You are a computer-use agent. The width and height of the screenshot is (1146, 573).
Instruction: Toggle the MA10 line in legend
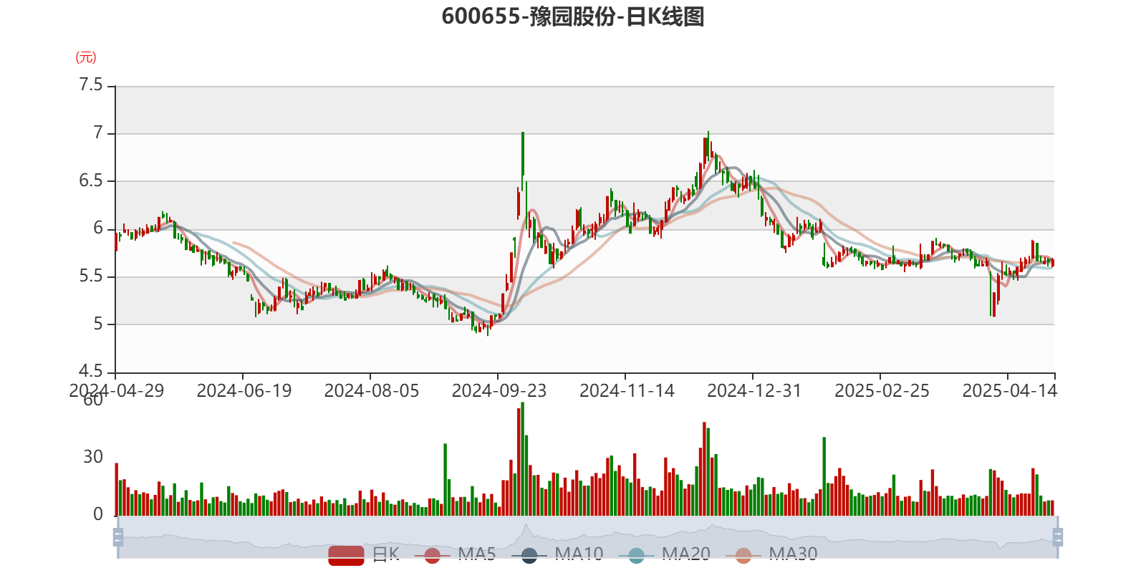(557, 554)
